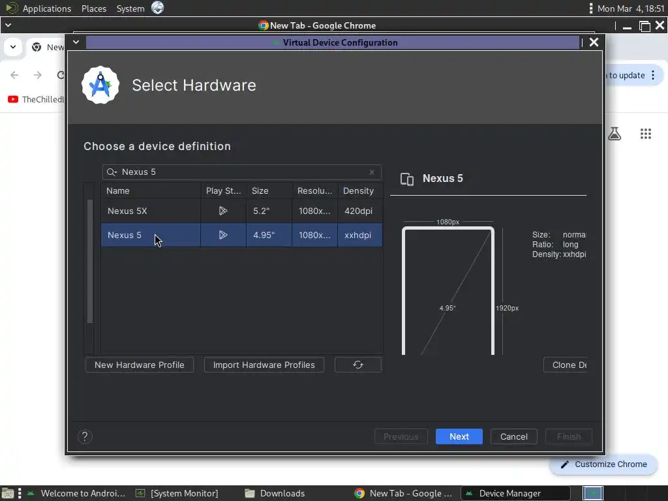Click the bottom panel dots handle beside show desktop

click(20, 493)
